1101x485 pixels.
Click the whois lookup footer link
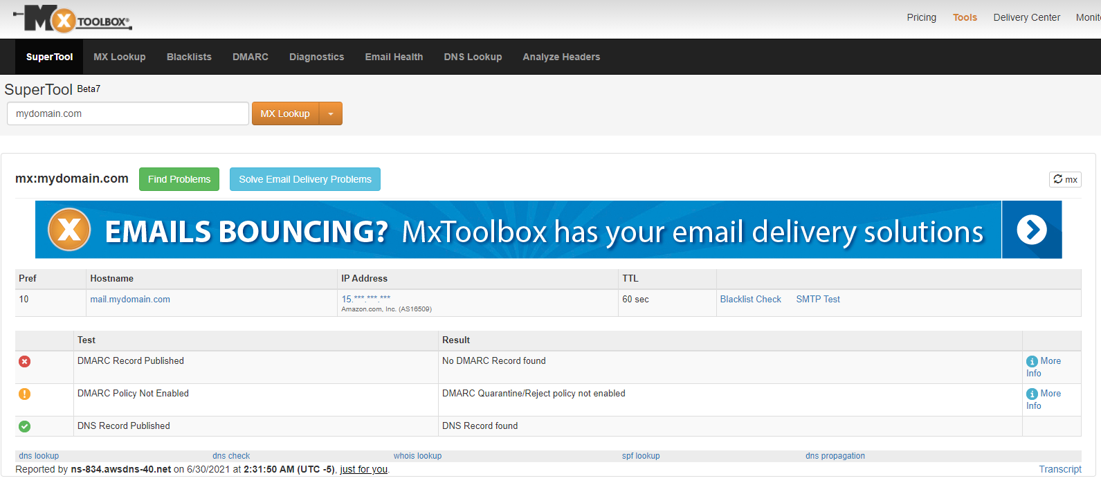[x=417, y=456]
